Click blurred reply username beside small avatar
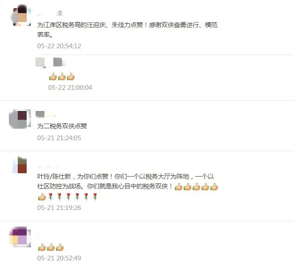 (60, 62)
